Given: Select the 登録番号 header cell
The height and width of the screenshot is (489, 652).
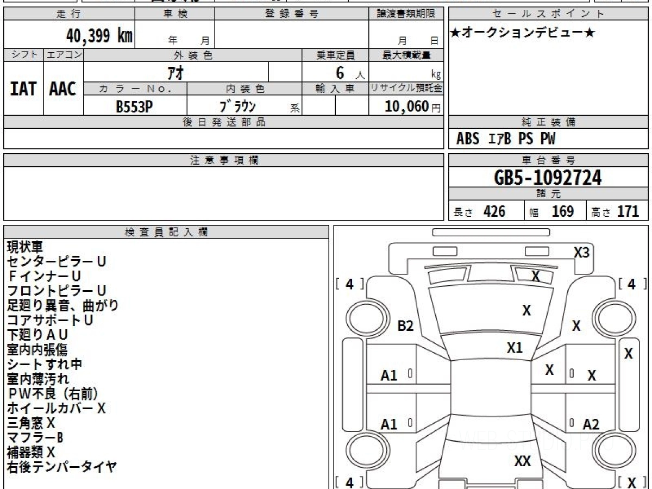Looking at the screenshot, I should 292,14.
